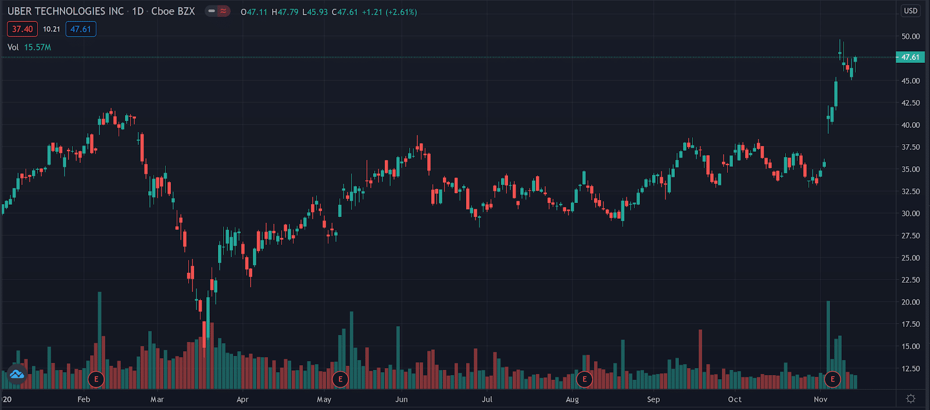This screenshot has height=410, width=930.
Task: Click the Jun label on time axis
Action: pyautogui.click(x=402, y=400)
